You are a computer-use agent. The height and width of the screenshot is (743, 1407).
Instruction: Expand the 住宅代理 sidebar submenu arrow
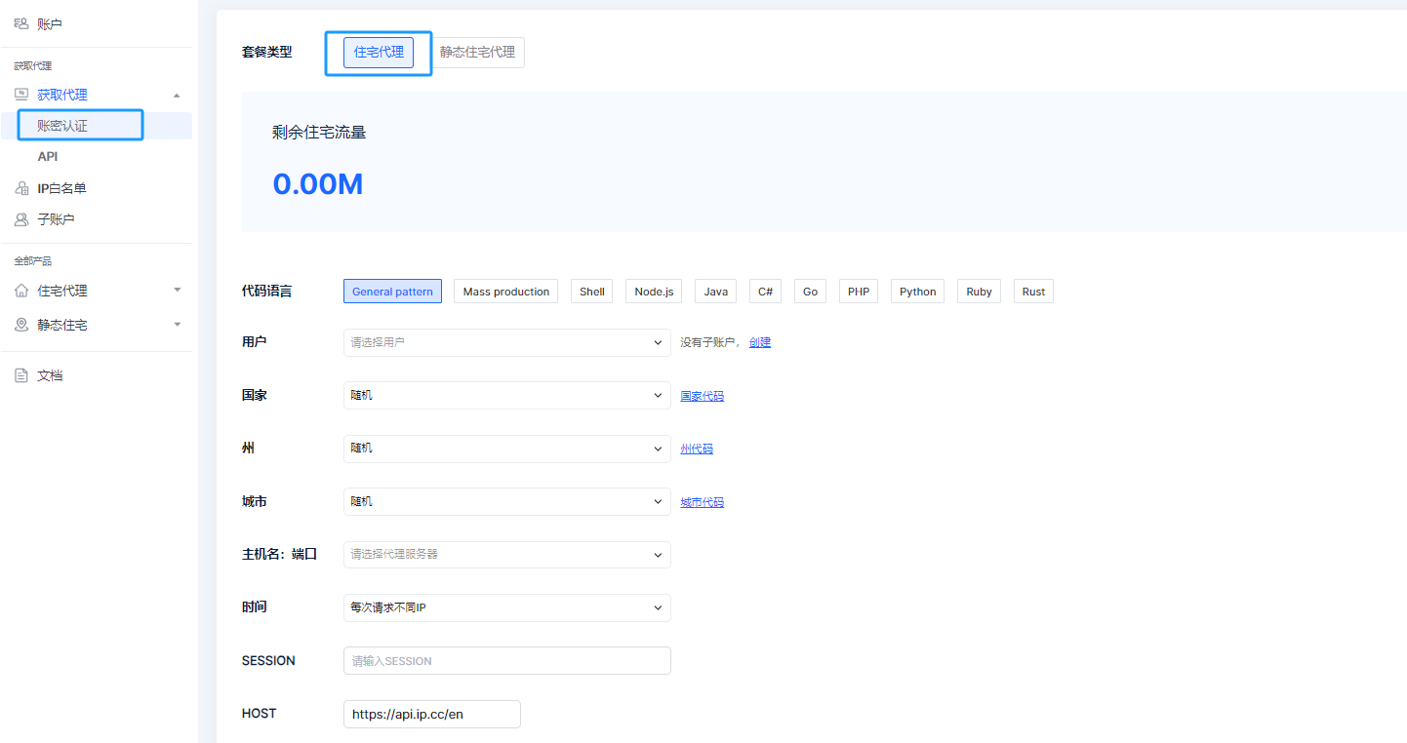[x=177, y=291]
